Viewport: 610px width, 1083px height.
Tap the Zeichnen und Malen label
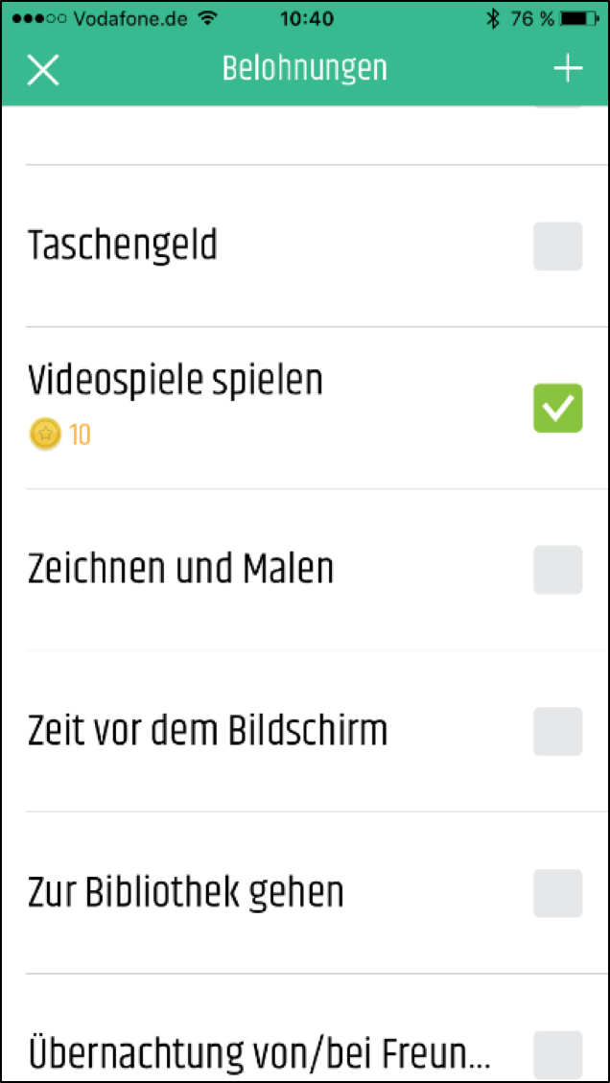[181, 570]
